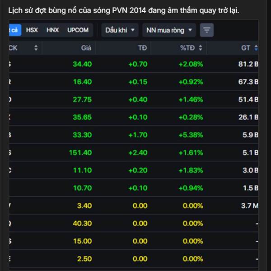Click the post caption about PVN 2014

(124, 10)
